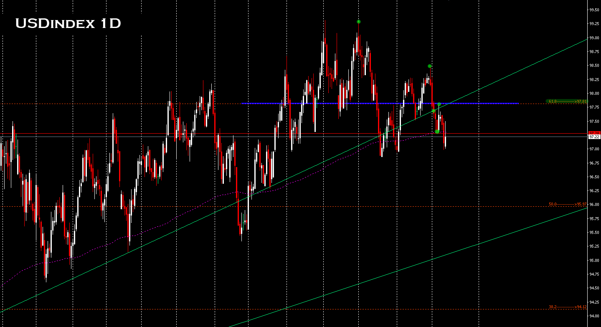
Task: Click the USDindex 1D chart title
Action: [x=68, y=24]
